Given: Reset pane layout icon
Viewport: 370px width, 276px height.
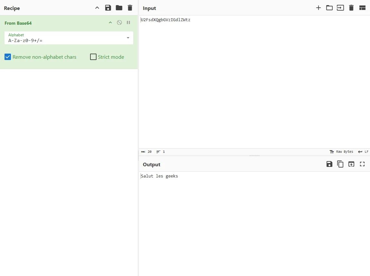Looking at the screenshot, I should point(362,8).
